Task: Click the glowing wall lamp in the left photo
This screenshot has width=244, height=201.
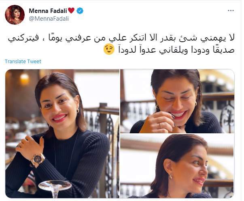Action: (24, 79)
